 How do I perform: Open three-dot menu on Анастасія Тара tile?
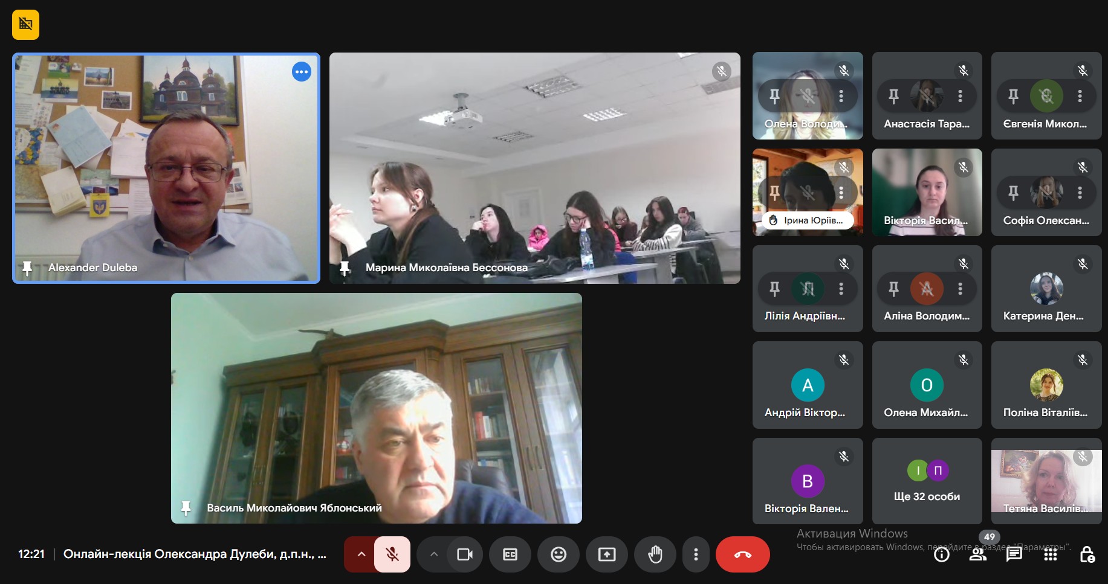pyautogui.click(x=960, y=96)
